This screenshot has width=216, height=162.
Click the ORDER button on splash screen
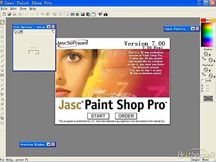pyautogui.click(x=126, y=116)
